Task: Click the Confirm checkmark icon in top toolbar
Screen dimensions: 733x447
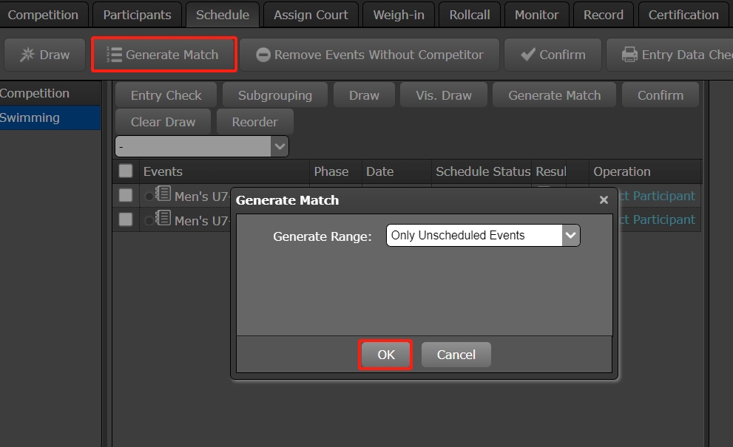Action: point(528,55)
